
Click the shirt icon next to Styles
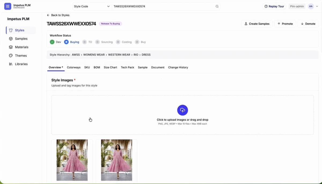pyautogui.click(x=11, y=30)
